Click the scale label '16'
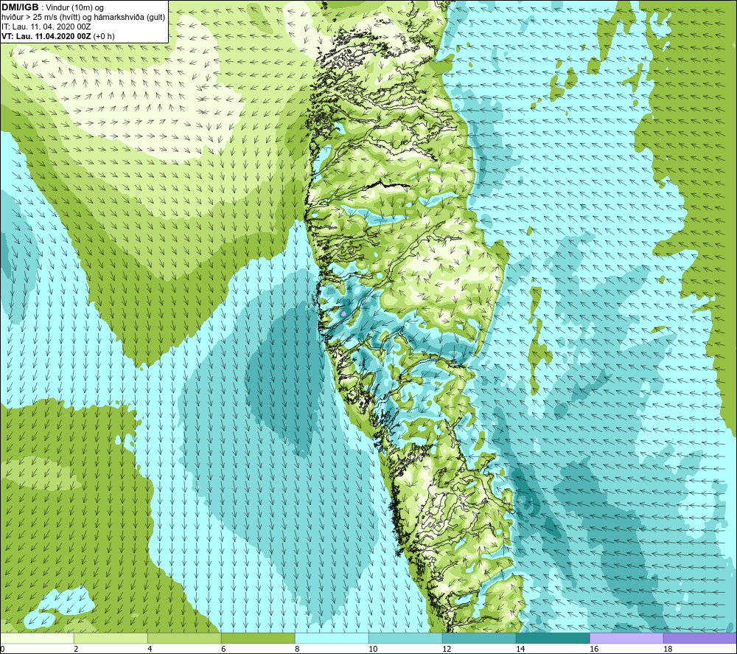Image resolution: width=737 pixels, height=654 pixels. (594, 650)
